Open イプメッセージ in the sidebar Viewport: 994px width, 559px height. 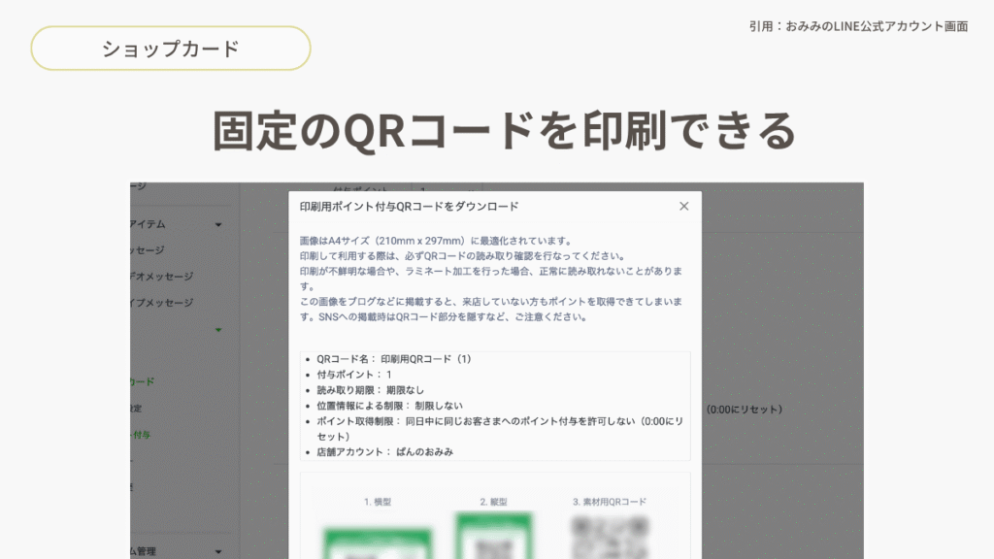click(162, 303)
